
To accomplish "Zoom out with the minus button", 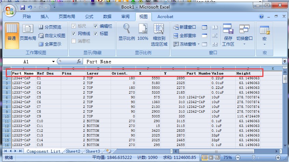I will point(238,158).
